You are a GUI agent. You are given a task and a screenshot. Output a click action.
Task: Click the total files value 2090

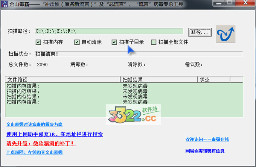[42, 65]
